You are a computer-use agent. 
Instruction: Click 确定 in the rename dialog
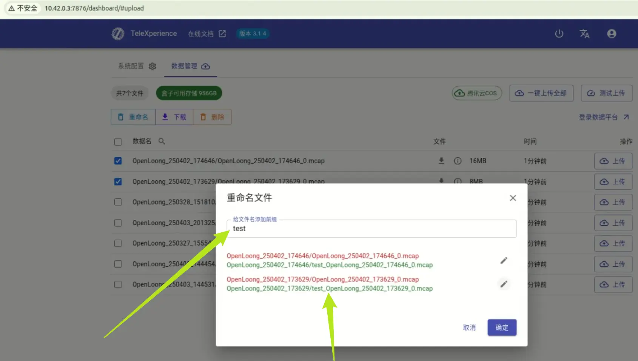502,327
